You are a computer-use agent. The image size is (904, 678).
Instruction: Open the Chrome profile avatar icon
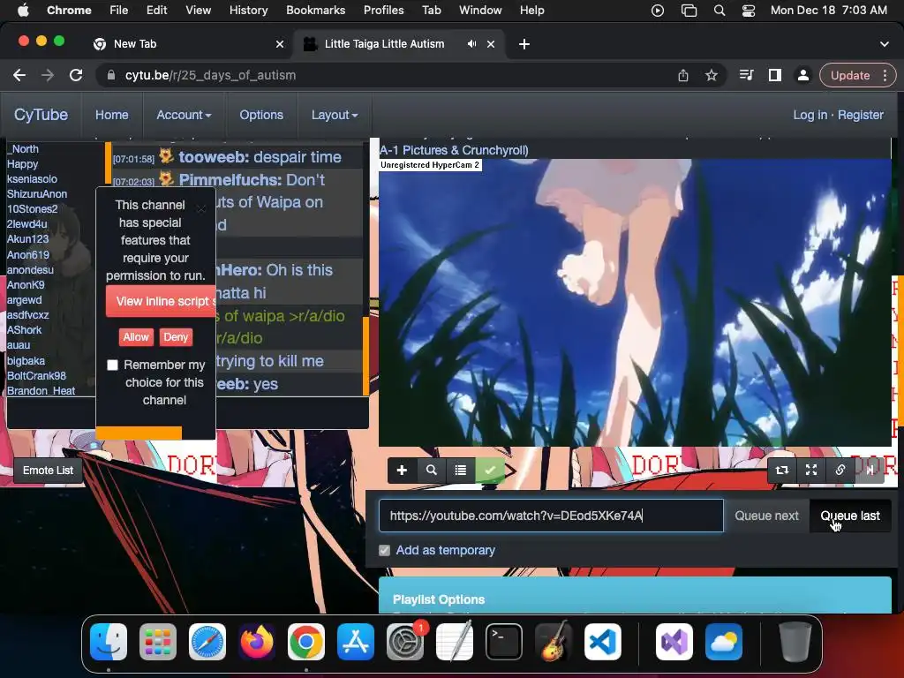click(803, 75)
